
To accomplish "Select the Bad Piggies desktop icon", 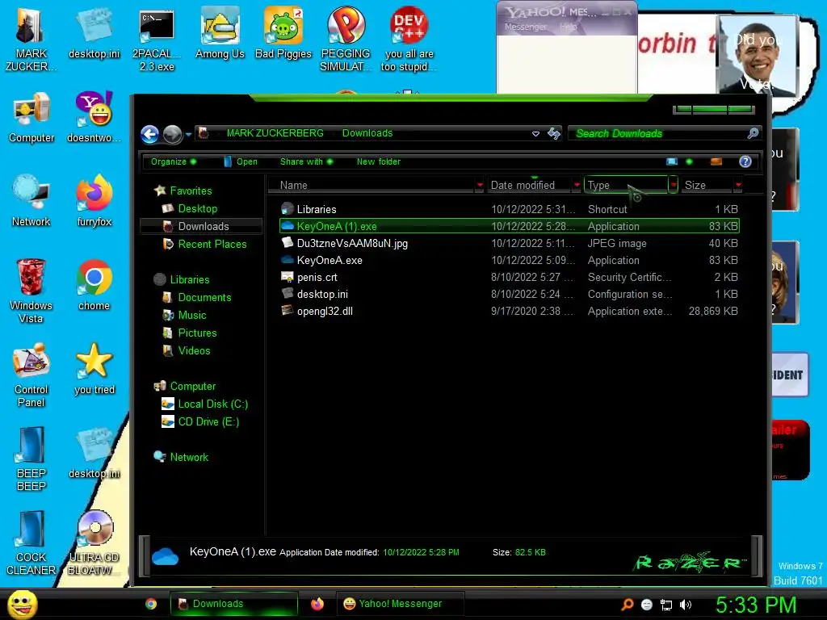I will coord(283,34).
